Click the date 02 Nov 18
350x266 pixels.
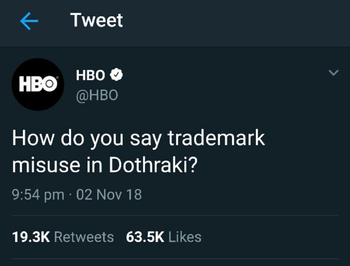click(109, 194)
